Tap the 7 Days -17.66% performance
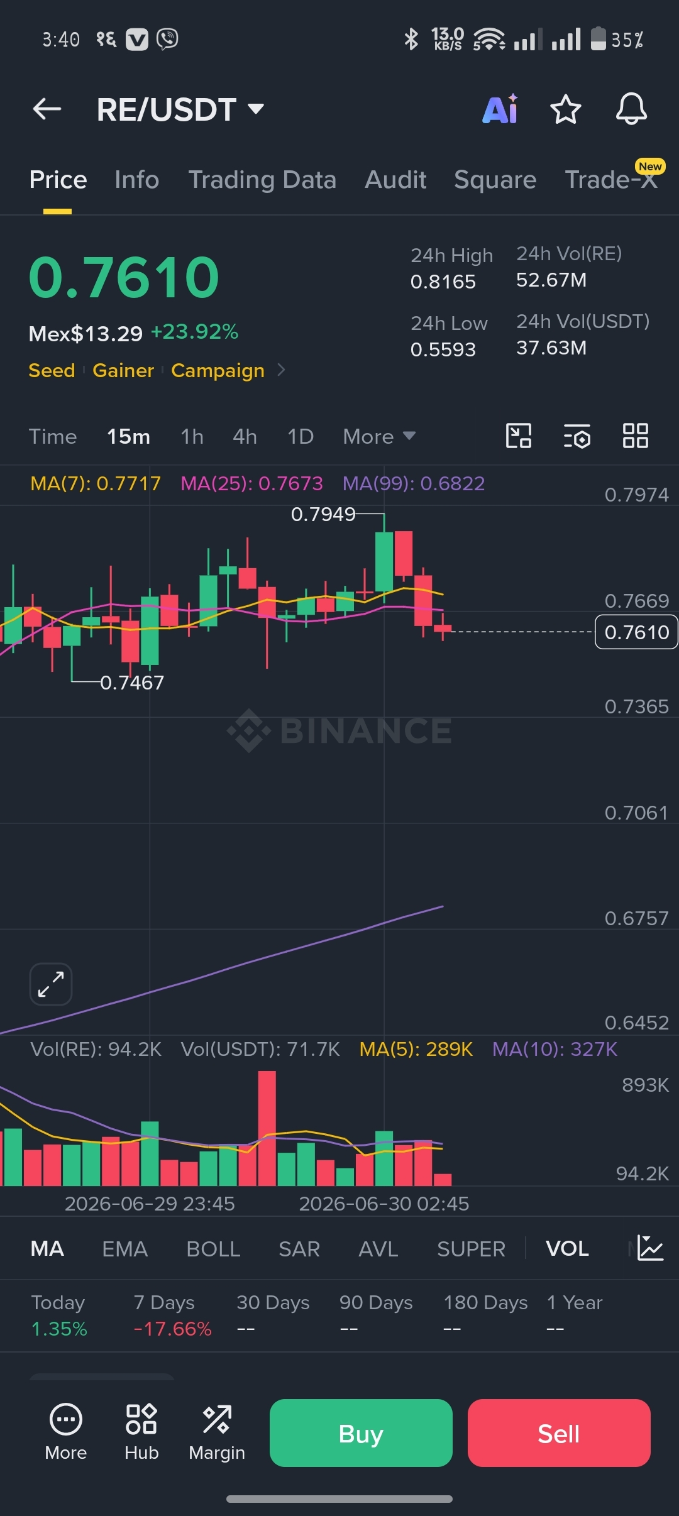The height and width of the screenshot is (1516, 679). click(172, 1315)
